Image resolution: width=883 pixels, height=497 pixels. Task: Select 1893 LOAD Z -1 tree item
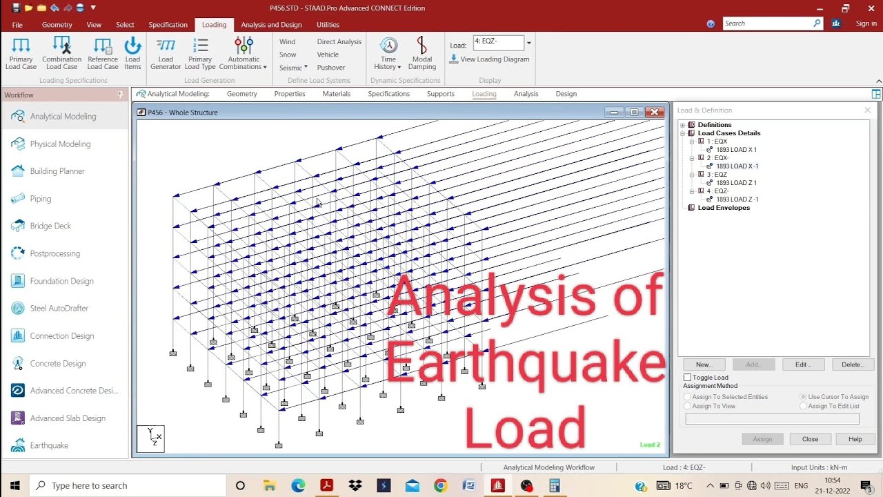point(737,199)
